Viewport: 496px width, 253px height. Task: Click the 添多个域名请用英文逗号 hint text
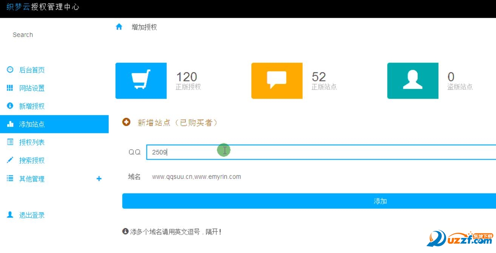point(176,232)
